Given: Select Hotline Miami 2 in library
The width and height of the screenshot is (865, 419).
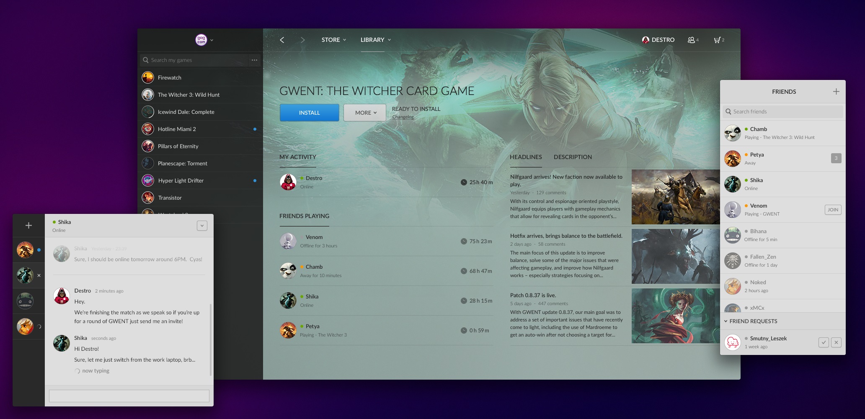Looking at the screenshot, I should point(200,129).
